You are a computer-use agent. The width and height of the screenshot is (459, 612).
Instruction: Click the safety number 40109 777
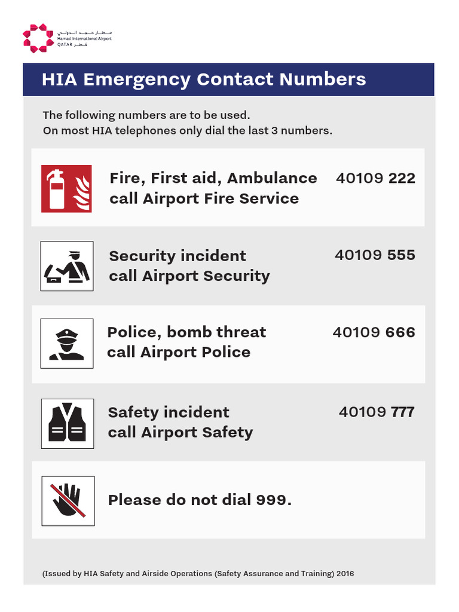coord(377,412)
